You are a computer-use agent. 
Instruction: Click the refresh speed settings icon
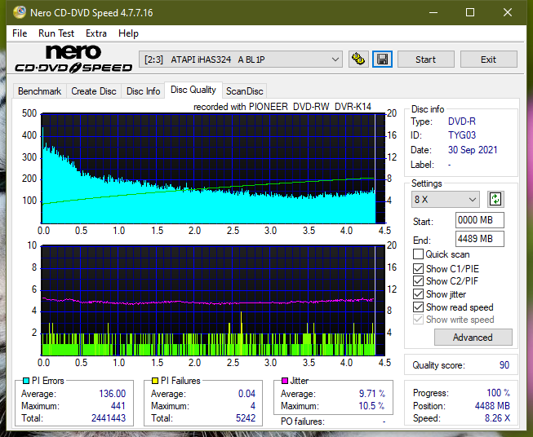[495, 199]
